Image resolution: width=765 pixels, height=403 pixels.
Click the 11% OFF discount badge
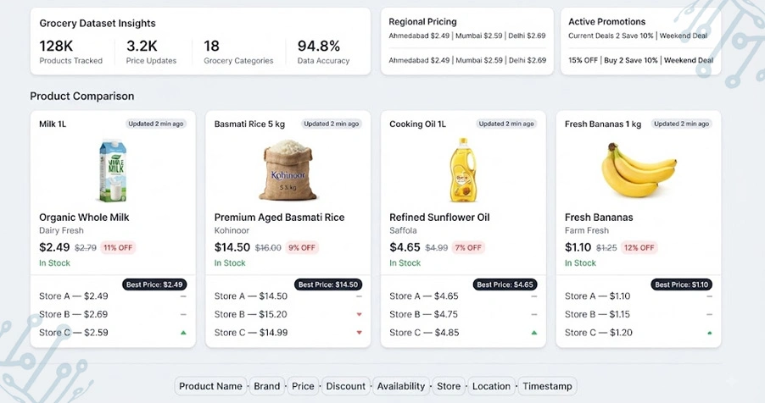click(x=118, y=247)
